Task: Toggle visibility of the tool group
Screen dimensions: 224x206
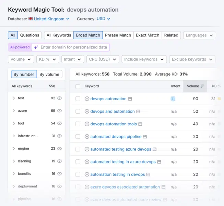Action: (59, 123)
